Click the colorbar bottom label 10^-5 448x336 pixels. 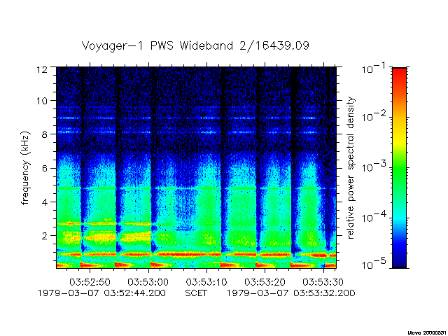[374, 263]
